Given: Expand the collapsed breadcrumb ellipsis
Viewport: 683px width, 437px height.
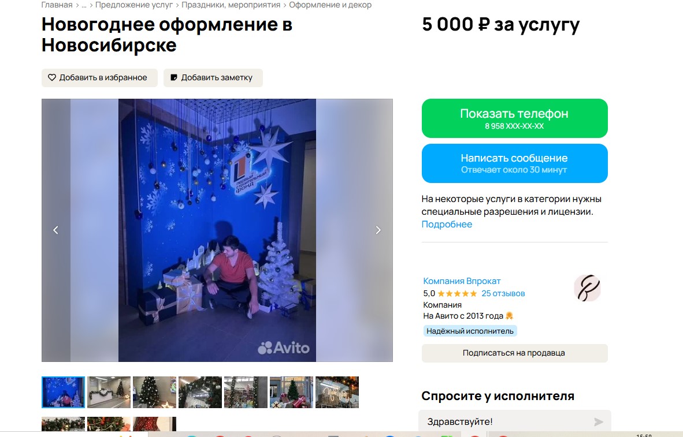Looking at the screenshot, I should click(x=84, y=5).
